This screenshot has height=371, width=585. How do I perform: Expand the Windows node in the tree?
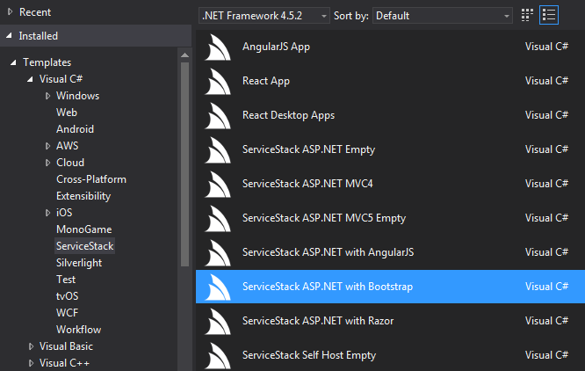[x=47, y=96]
